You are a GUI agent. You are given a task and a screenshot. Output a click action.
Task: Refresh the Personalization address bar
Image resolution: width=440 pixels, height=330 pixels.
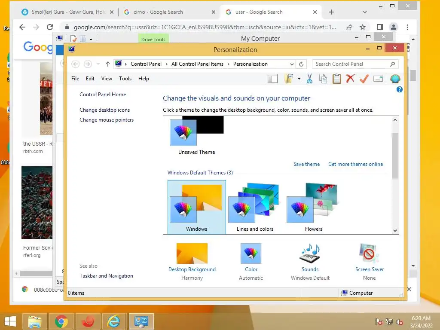(x=301, y=64)
